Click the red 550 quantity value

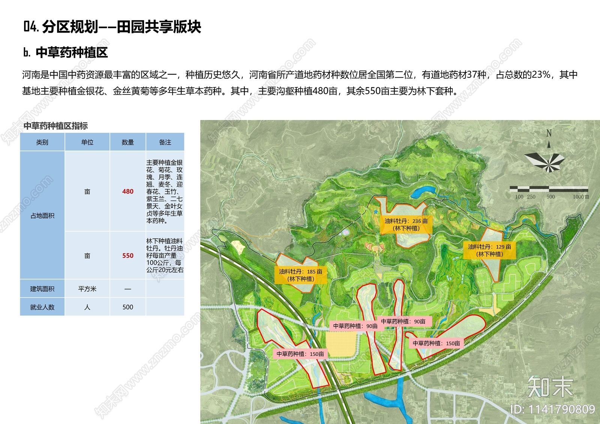(x=128, y=256)
